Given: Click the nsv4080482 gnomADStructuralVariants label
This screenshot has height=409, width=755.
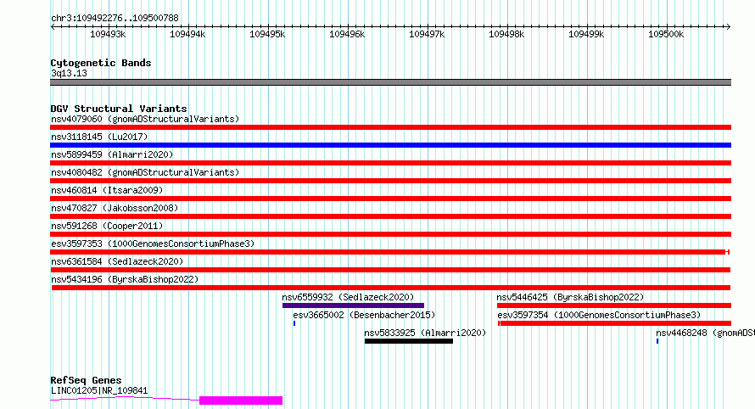Looking at the screenshot, I should point(145,172).
